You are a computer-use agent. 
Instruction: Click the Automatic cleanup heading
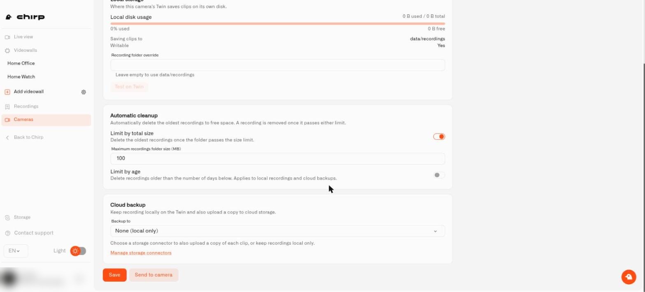point(134,116)
